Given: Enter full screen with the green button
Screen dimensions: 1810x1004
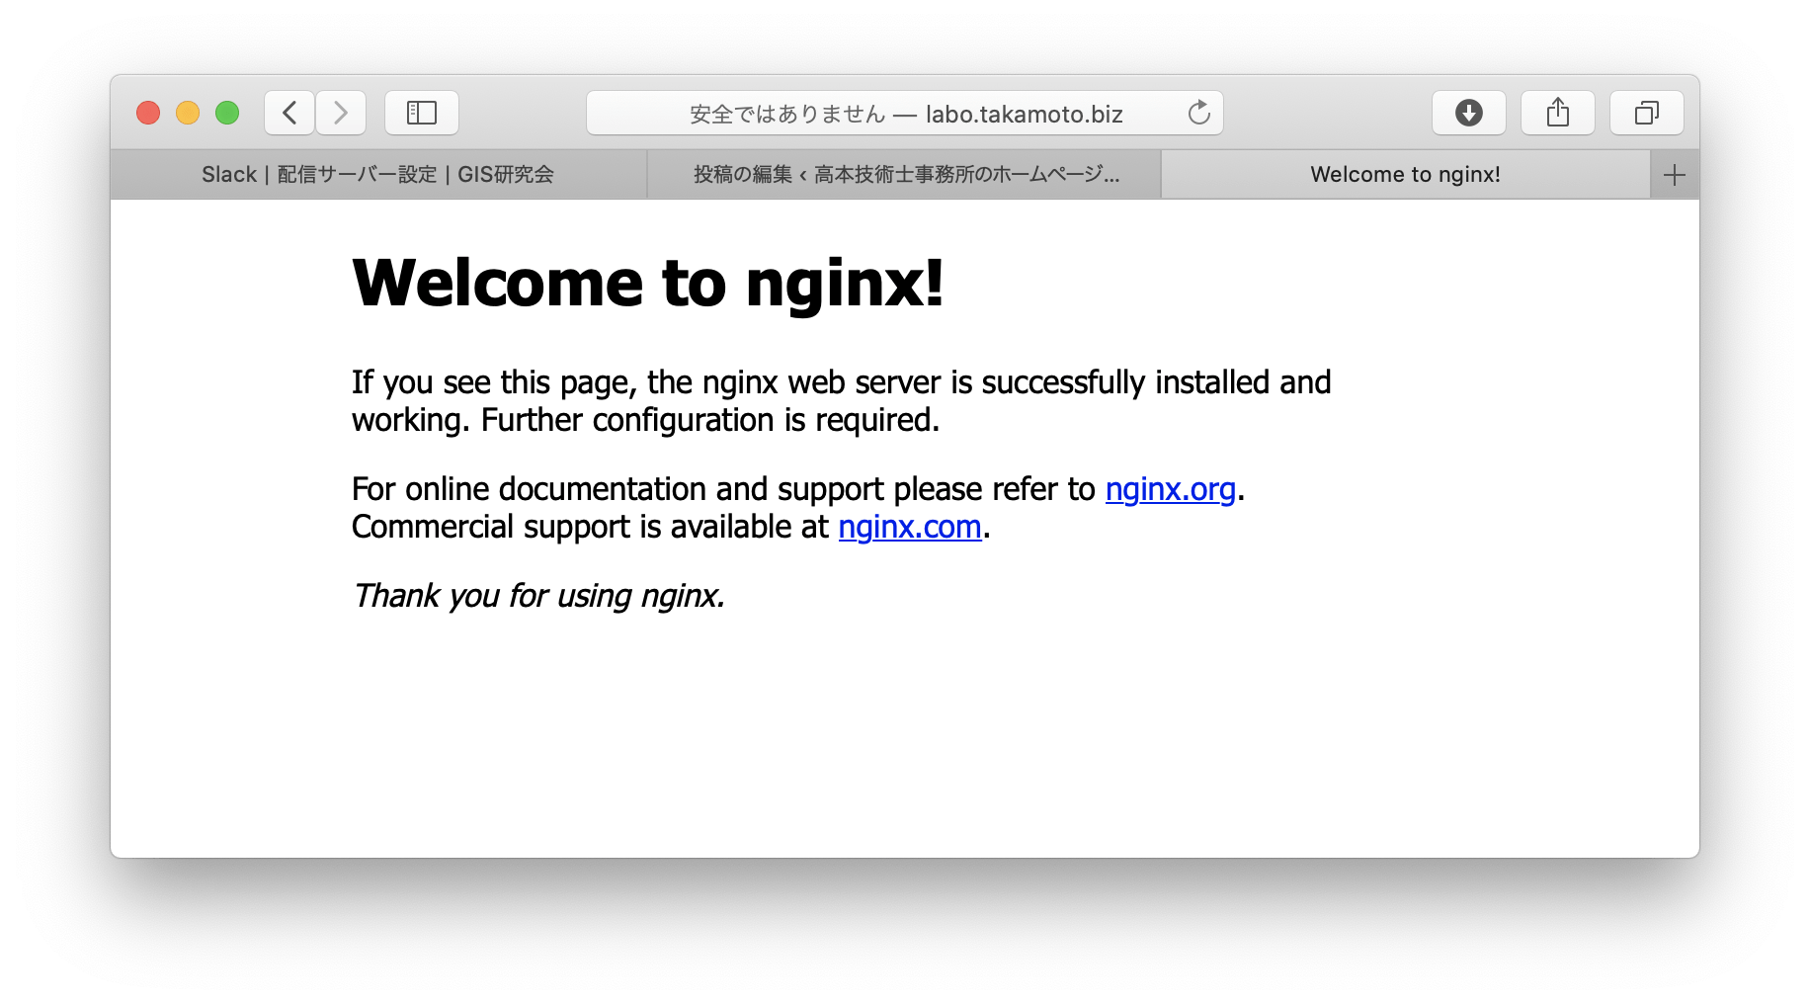Looking at the screenshot, I should (227, 113).
